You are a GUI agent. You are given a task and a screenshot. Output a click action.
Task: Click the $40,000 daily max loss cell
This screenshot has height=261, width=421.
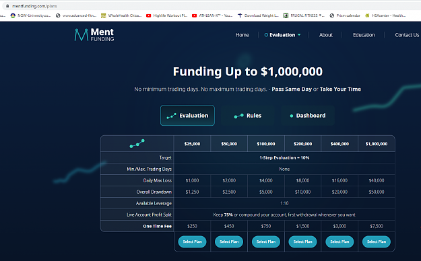click(377, 180)
